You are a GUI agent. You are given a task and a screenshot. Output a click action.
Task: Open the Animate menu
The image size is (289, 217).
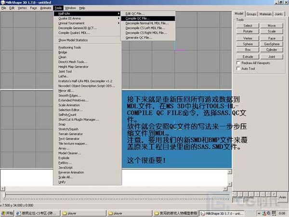point(46,8)
